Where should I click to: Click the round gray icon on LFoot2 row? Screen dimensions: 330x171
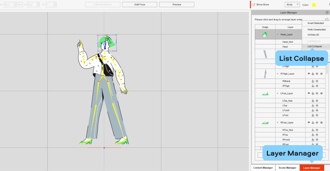click(x=317, y=110)
